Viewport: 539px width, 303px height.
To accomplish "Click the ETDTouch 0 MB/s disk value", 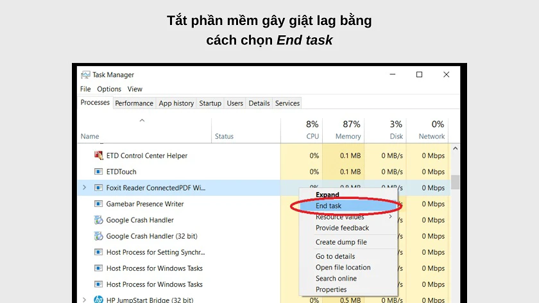I will point(392,171).
